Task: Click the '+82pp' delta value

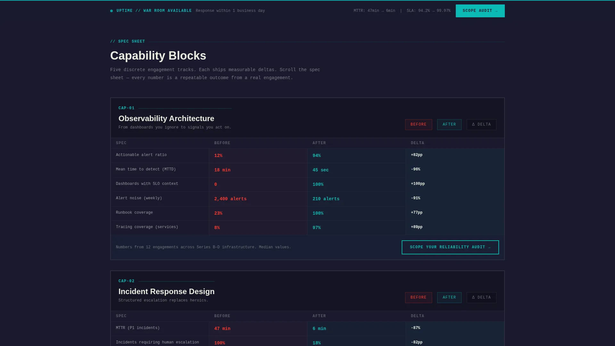Action: tap(417, 155)
